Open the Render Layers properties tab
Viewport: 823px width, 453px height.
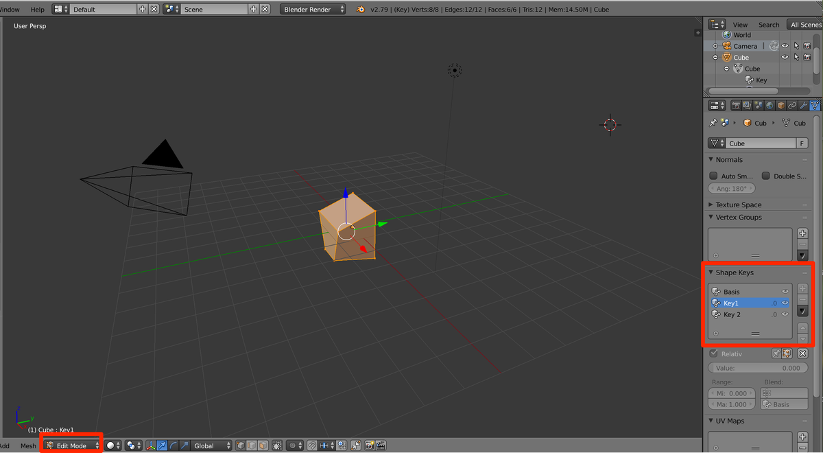746,105
